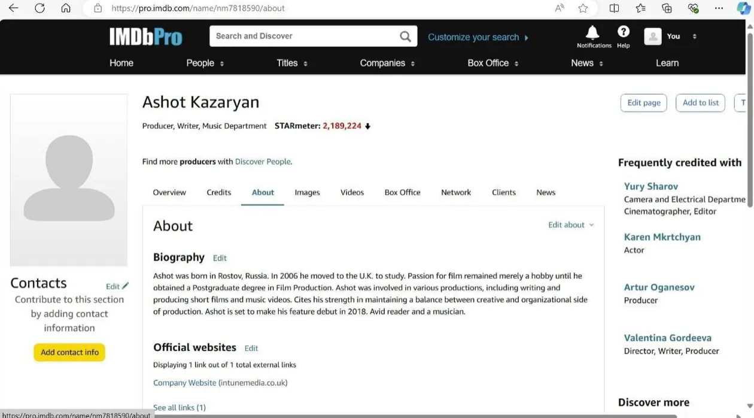
Task: Open the Help question mark icon
Action: (623, 32)
